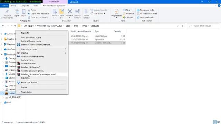Switch to the Compartir tab
Viewport: 221px width, 124px height.
pos(25,6)
